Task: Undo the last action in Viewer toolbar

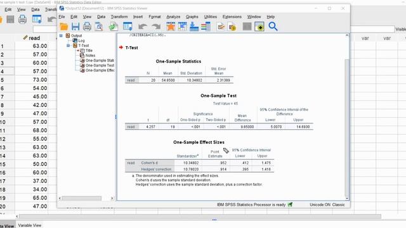Action: pos(143,27)
